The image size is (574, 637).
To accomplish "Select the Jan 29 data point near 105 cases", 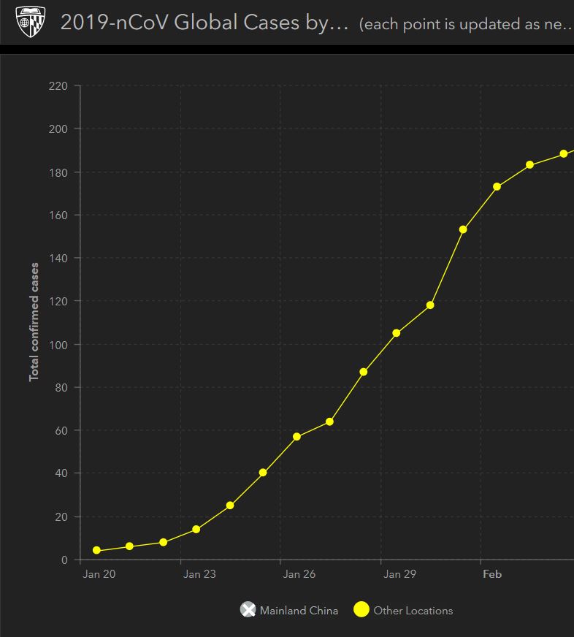I will pyautogui.click(x=397, y=333).
